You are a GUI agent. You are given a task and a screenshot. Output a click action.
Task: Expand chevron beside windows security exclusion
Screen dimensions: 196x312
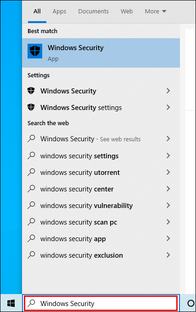[x=168, y=255]
